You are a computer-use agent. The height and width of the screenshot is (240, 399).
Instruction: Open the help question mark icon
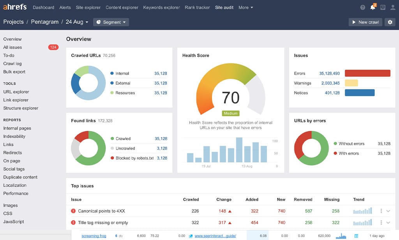pyautogui.click(x=363, y=7)
